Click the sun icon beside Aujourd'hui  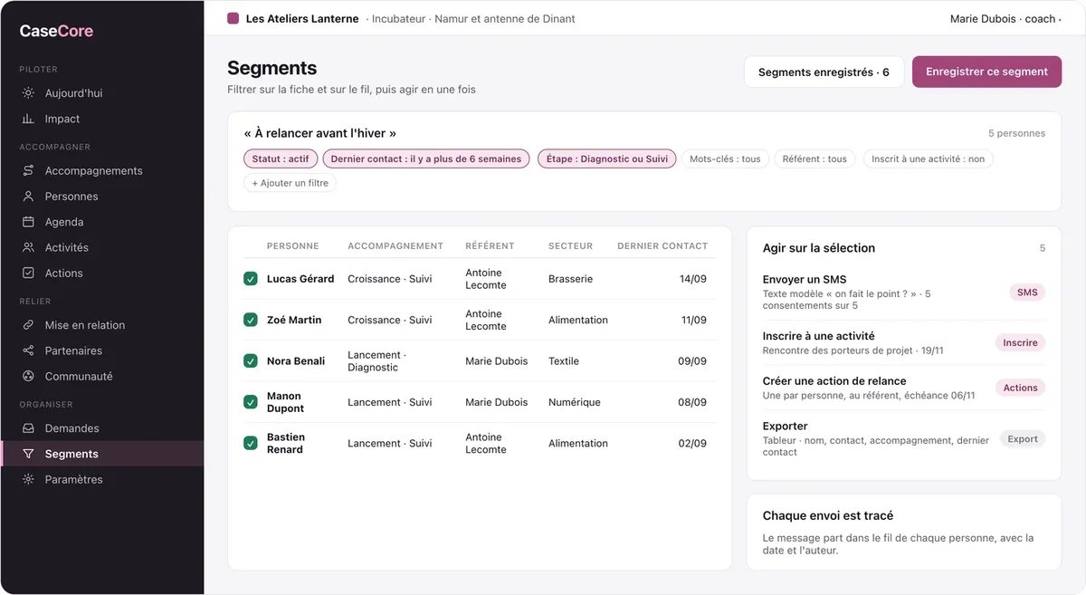pos(28,93)
